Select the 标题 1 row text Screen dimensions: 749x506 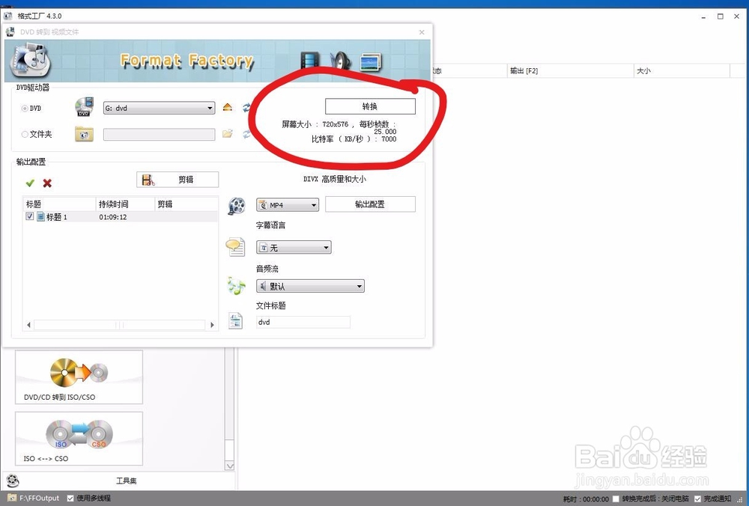(57, 217)
